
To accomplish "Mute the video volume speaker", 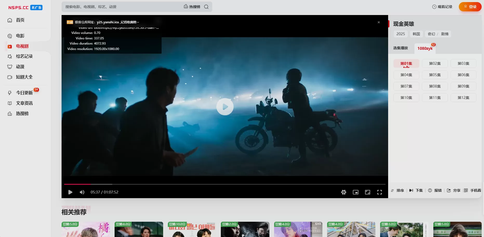I will coord(82,192).
